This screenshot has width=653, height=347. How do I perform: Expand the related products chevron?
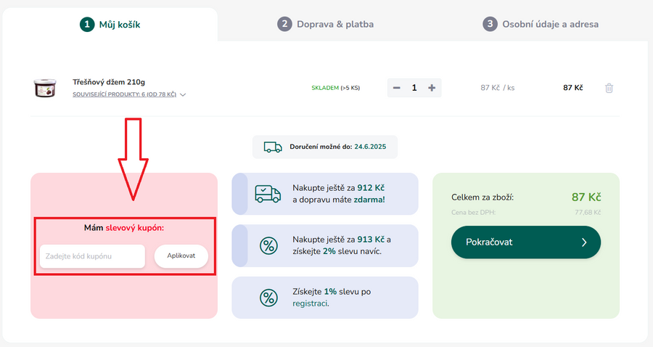(183, 95)
